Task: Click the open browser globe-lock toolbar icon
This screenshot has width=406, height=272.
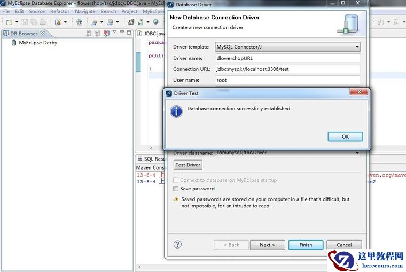Action: point(79,22)
